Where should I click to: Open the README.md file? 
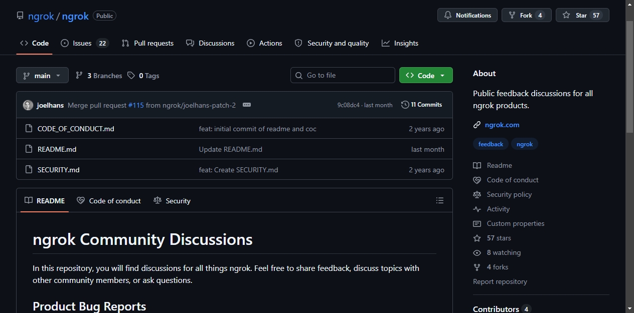[57, 149]
